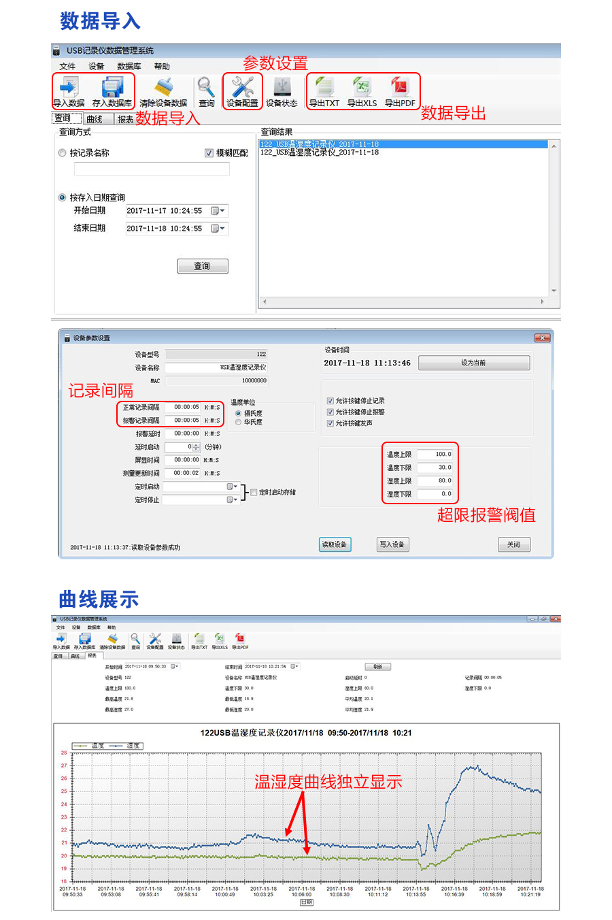Screen dimensions: 612x920
Task: Open the 文件 menu in the upper query window
Action: pos(67,66)
